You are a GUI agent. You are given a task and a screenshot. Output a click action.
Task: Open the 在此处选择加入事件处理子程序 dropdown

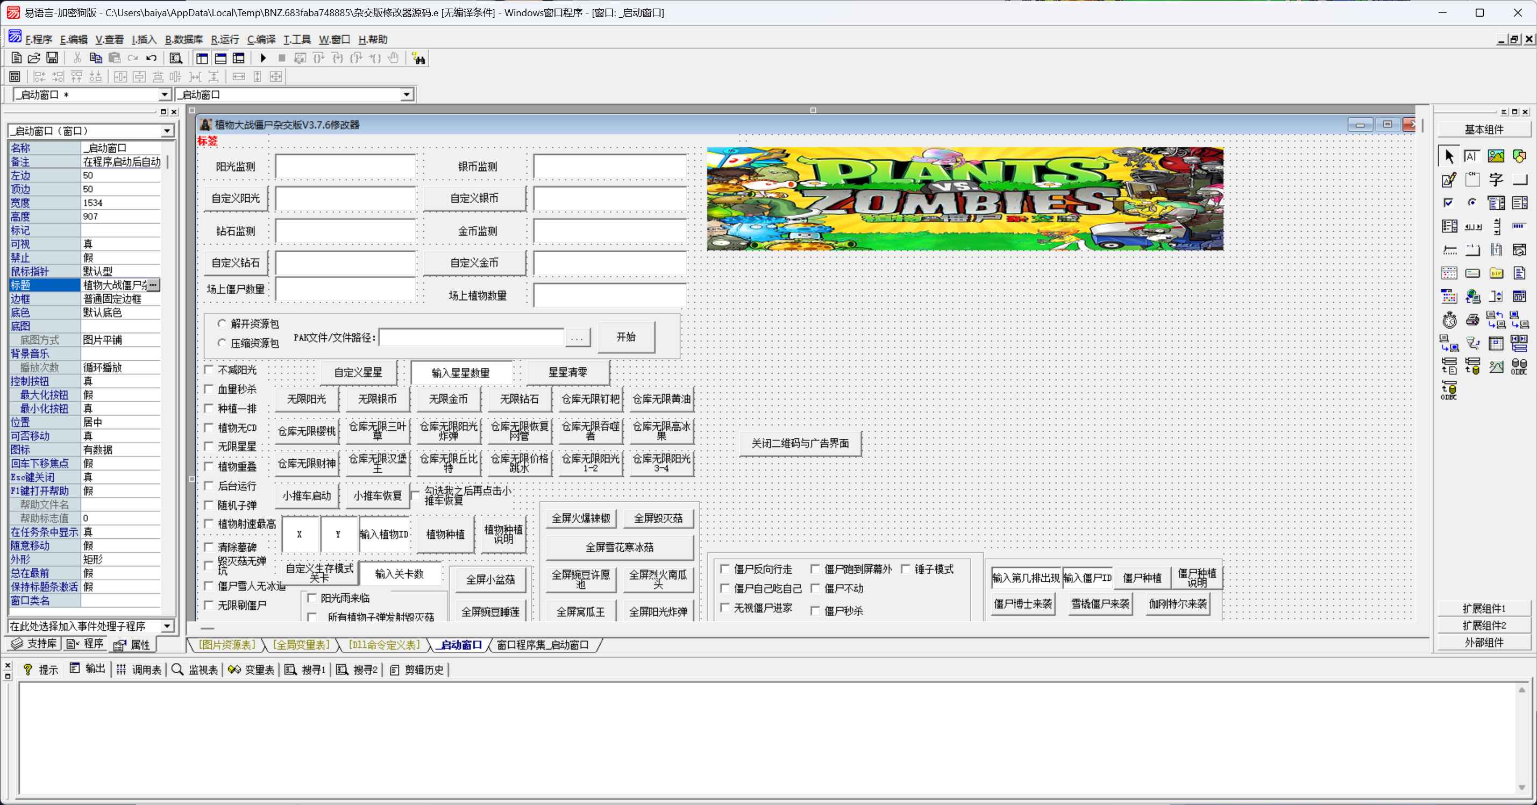point(167,626)
